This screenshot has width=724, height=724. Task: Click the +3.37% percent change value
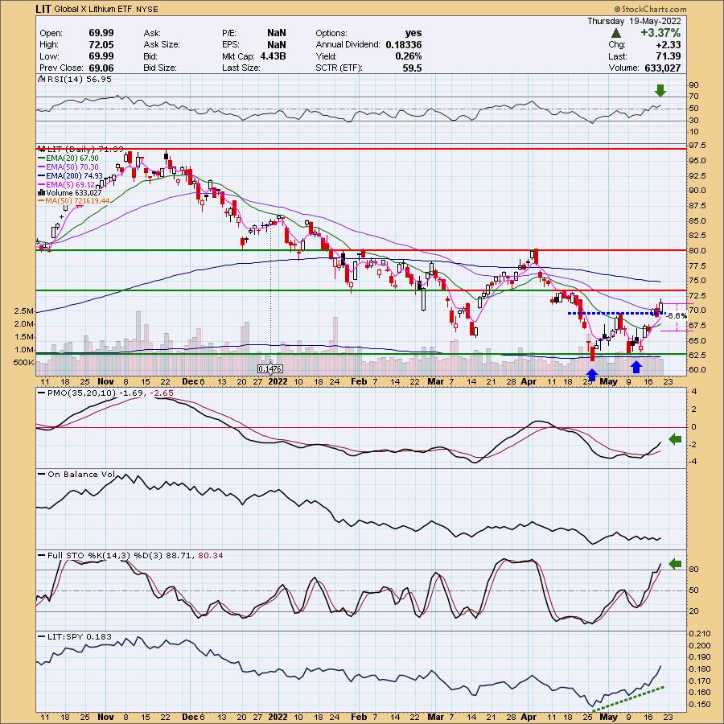tap(660, 33)
